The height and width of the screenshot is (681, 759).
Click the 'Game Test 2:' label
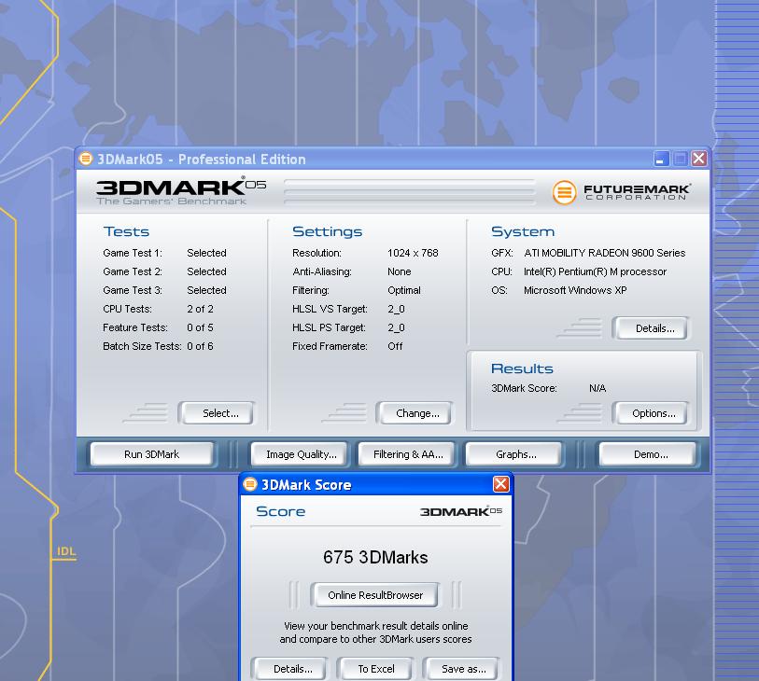(x=133, y=271)
